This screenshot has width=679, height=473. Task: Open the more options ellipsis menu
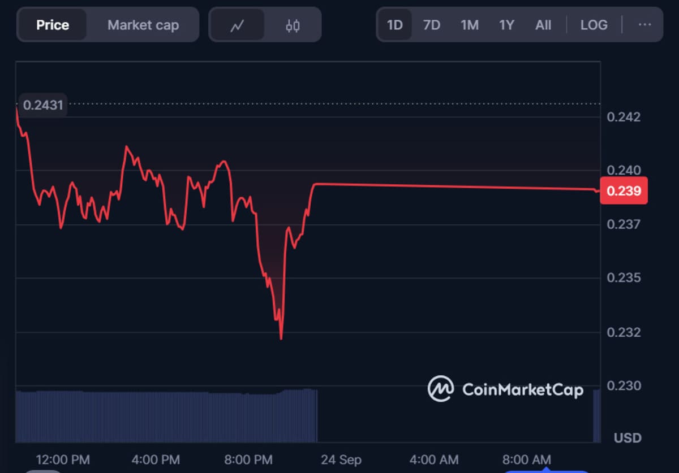click(x=644, y=25)
